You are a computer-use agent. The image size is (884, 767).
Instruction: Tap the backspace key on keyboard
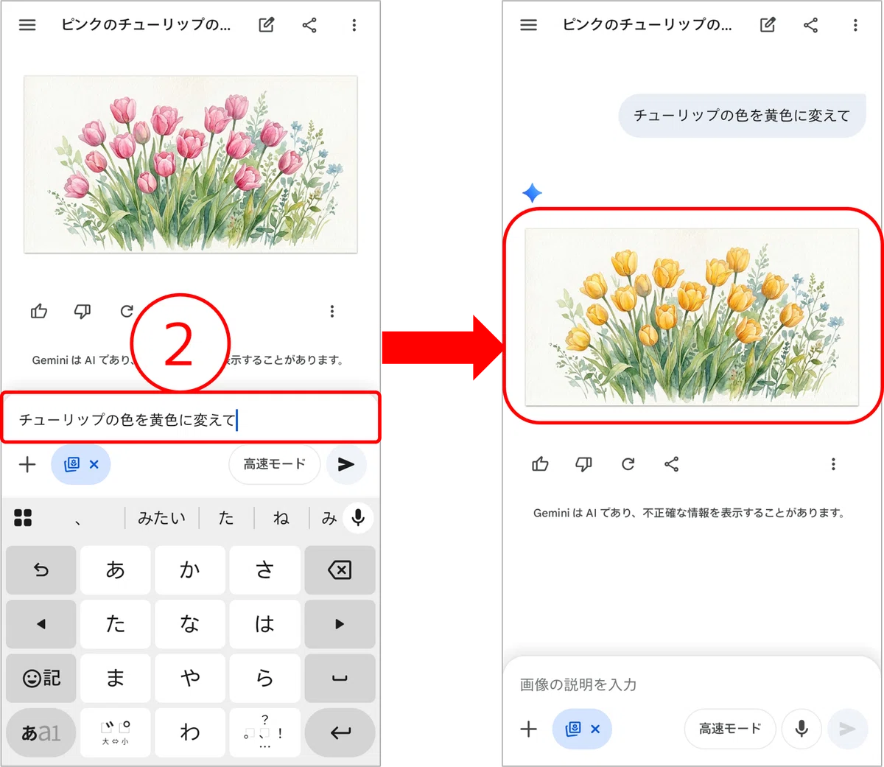click(340, 570)
